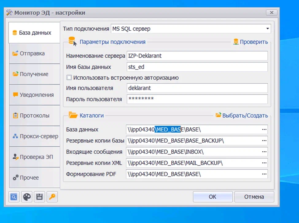Click the database icon beside Проверить
The image size is (299, 223).
click(x=236, y=42)
